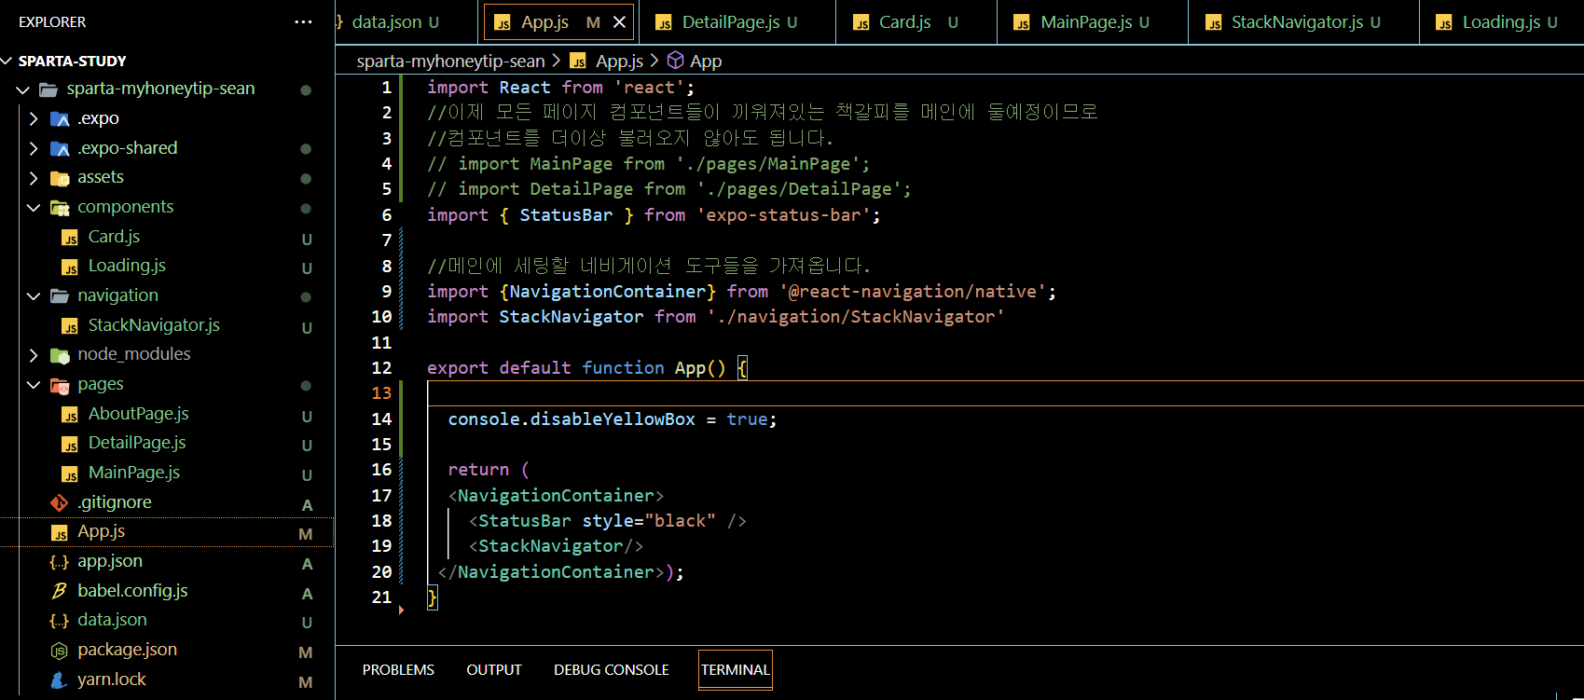Image resolution: width=1584 pixels, height=700 pixels.
Task: Click the App symbol icon in breadcrumb
Action: pos(676,61)
